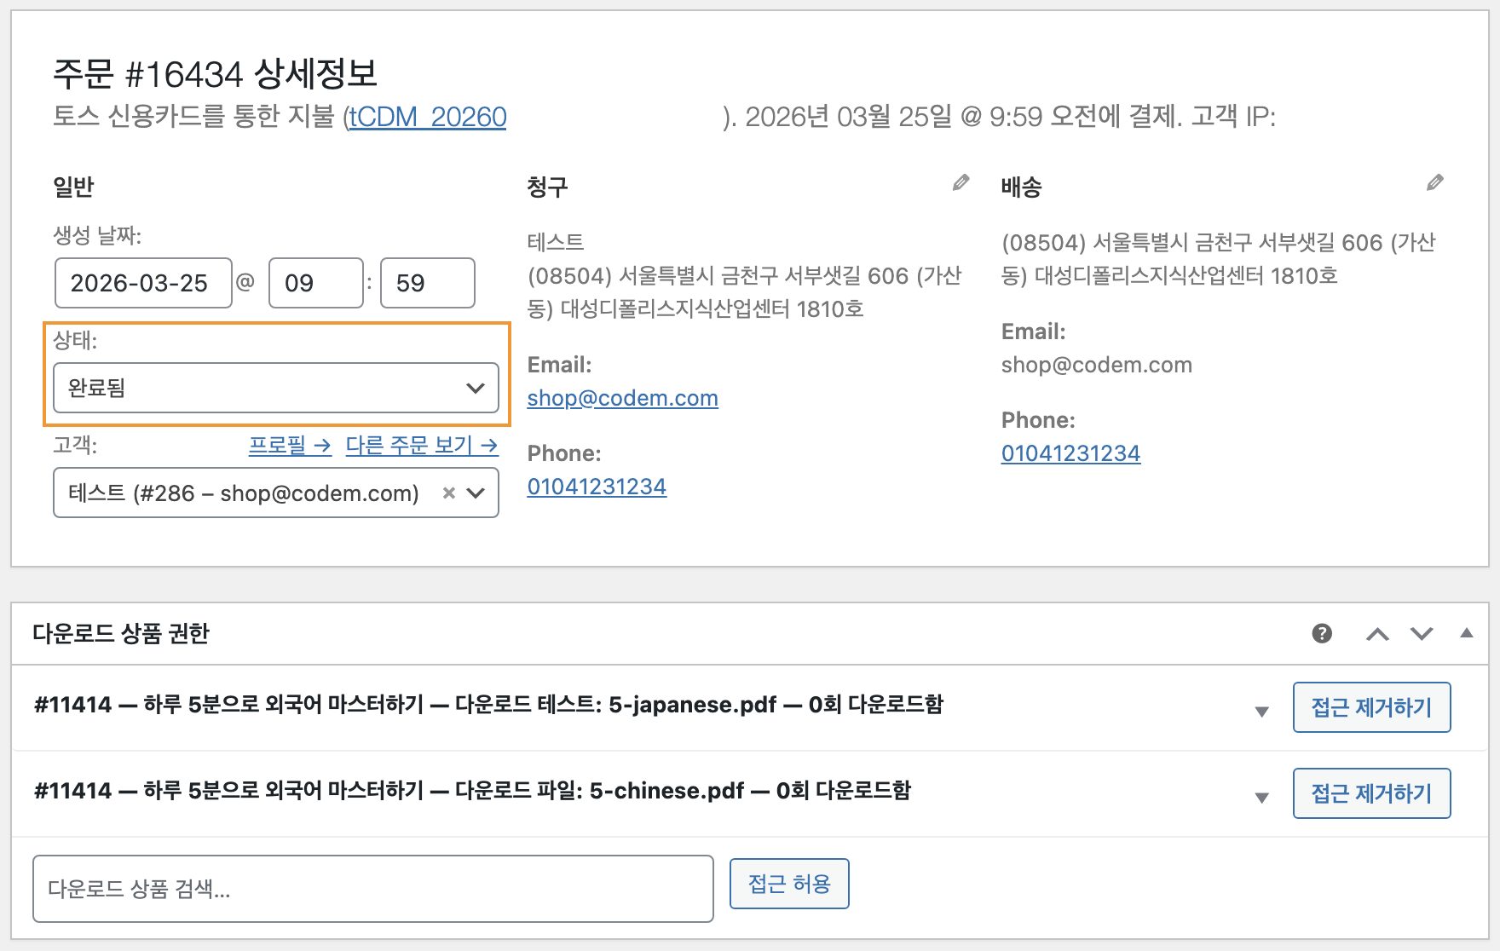Edit shipping address with pencil icon
The image size is (1500, 951).
1434,183
